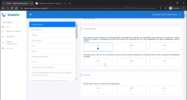Click the Área externa section heading
The width and height of the screenshot is (187, 100).
89,29
